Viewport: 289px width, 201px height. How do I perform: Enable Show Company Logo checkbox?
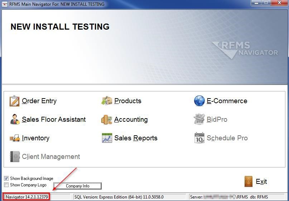coord(6,185)
